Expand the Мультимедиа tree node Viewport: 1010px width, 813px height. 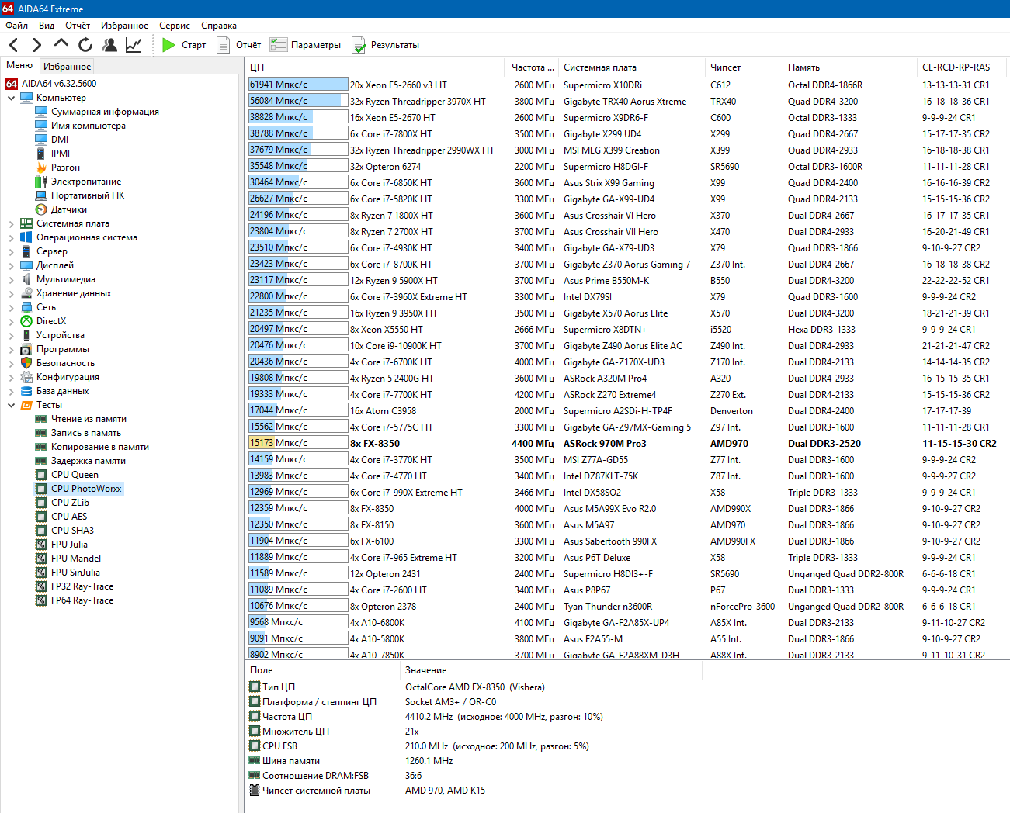(x=11, y=279)
